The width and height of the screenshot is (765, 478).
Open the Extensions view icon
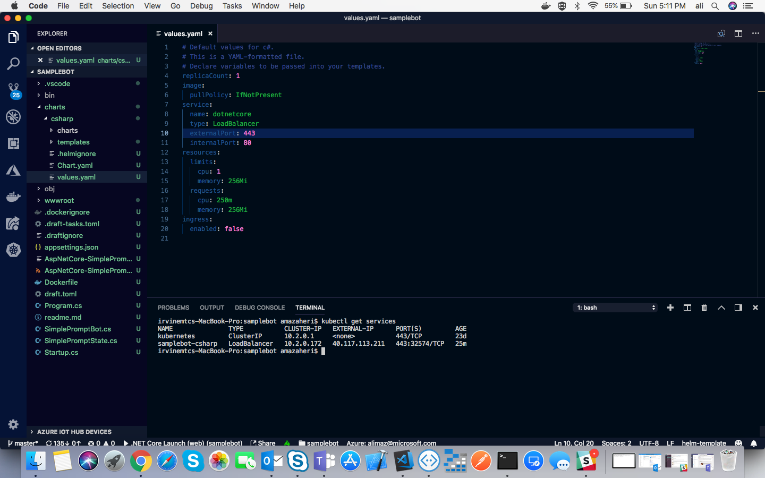coord(13,143)
